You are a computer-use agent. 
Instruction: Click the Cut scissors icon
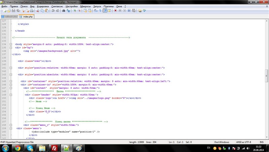(38, 11)
